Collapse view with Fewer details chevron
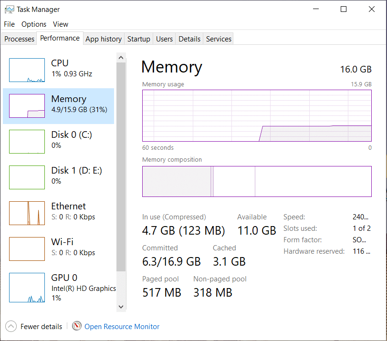Screen dimensions: 387x341 click(x=10, y=326)
